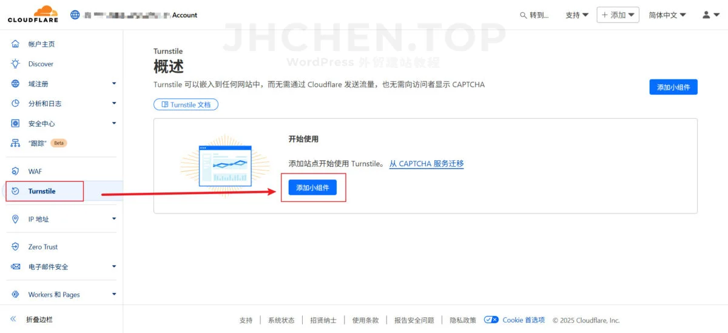Open the user account profile icon
Viewport: 728px width, 333px height.
(x=710, y=15)
